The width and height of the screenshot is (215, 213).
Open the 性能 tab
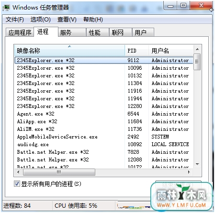(x=98, y=32)
